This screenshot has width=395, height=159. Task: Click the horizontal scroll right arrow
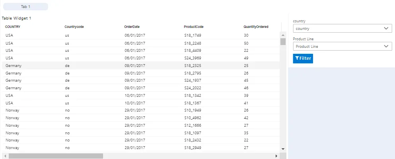pos(276,156)
